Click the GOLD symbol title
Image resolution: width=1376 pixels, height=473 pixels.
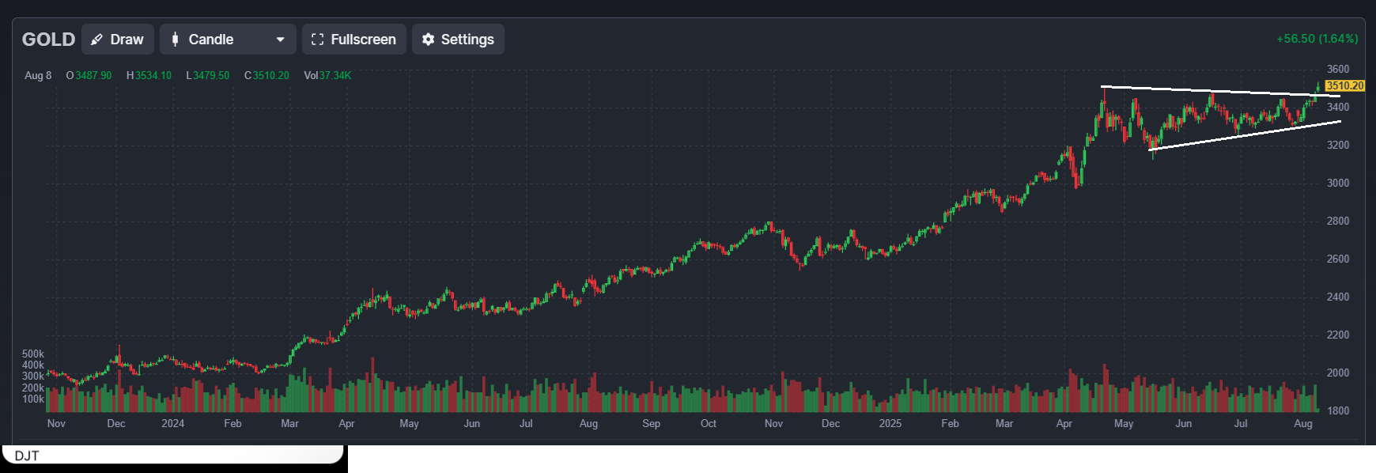click(x=48, y=40)
